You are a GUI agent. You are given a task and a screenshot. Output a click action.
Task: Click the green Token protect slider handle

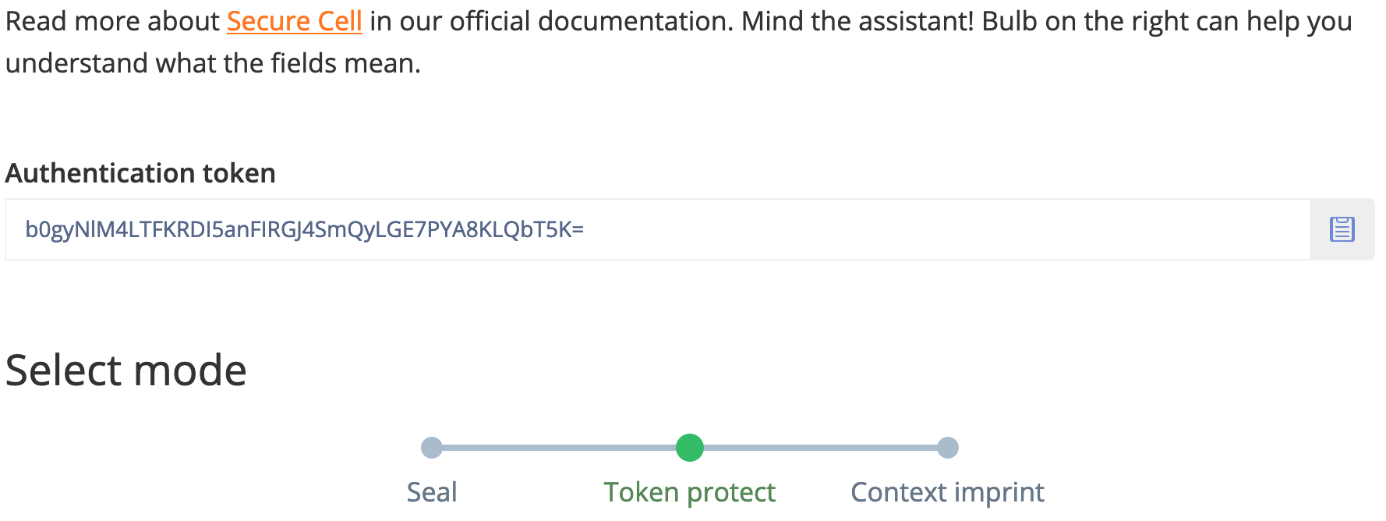[689, 448]
